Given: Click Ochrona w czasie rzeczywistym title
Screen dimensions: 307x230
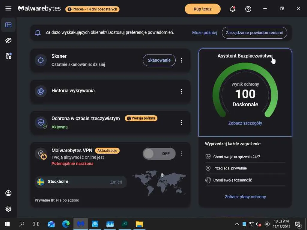Looking at the screenshot, I should pyautogui.click(x=85, y=119).
